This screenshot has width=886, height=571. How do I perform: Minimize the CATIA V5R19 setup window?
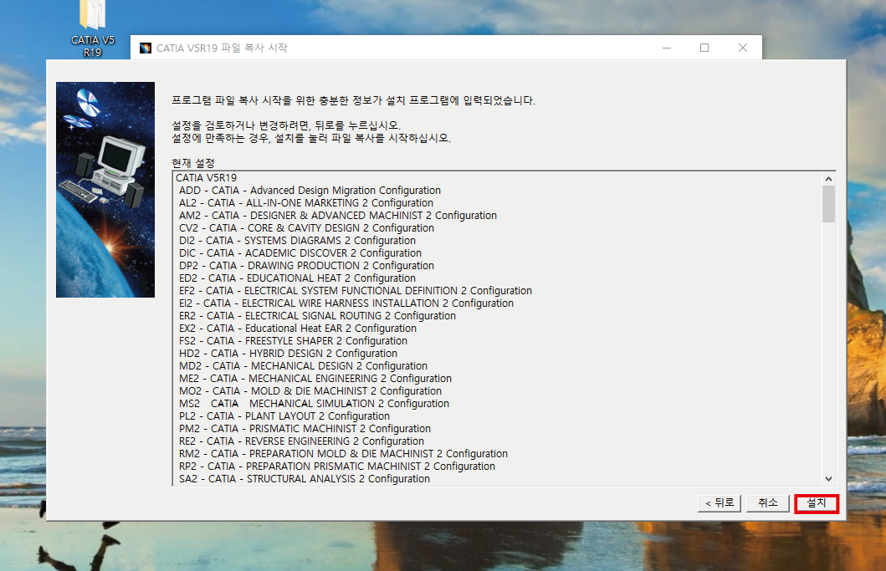[x=667, y=48]
